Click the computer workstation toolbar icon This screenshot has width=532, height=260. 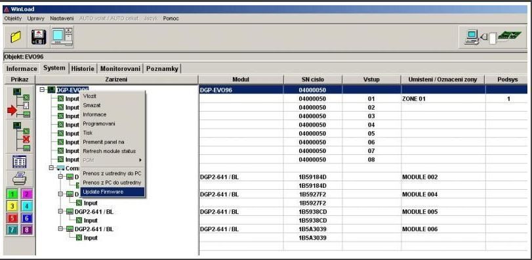coord(62,37)
